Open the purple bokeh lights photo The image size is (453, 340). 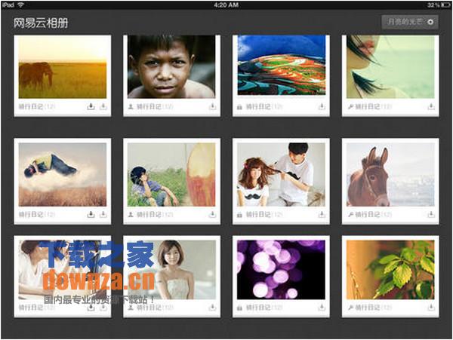point(281,270)
